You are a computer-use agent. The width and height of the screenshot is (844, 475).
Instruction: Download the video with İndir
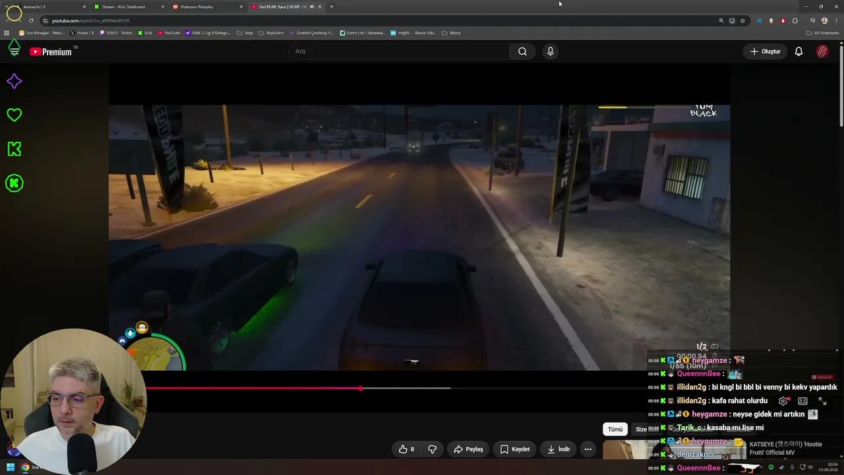click(558, 449)
